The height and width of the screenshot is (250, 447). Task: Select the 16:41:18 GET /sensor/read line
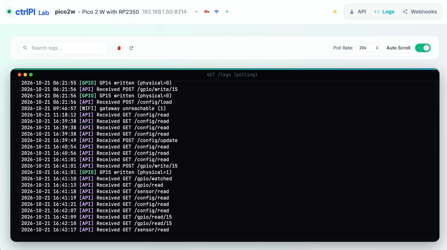pos(95,191)
